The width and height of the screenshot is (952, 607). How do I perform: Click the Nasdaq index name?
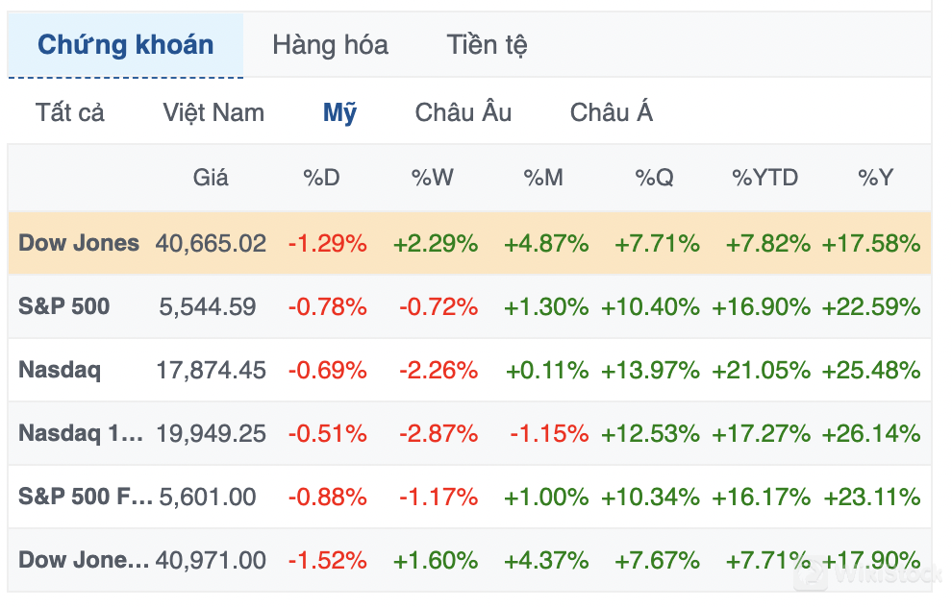coord(60,370)
